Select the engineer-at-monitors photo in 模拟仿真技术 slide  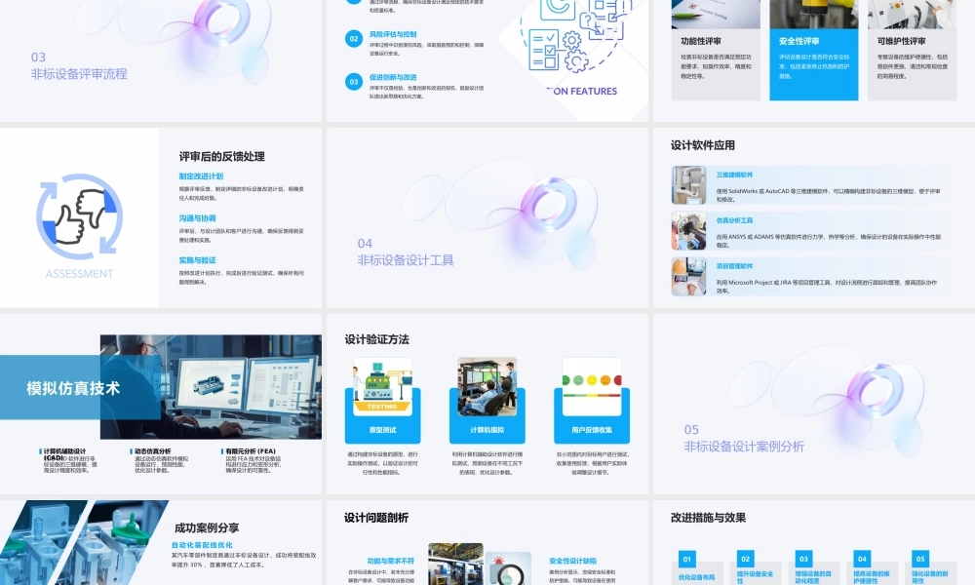tap(211, 387)
